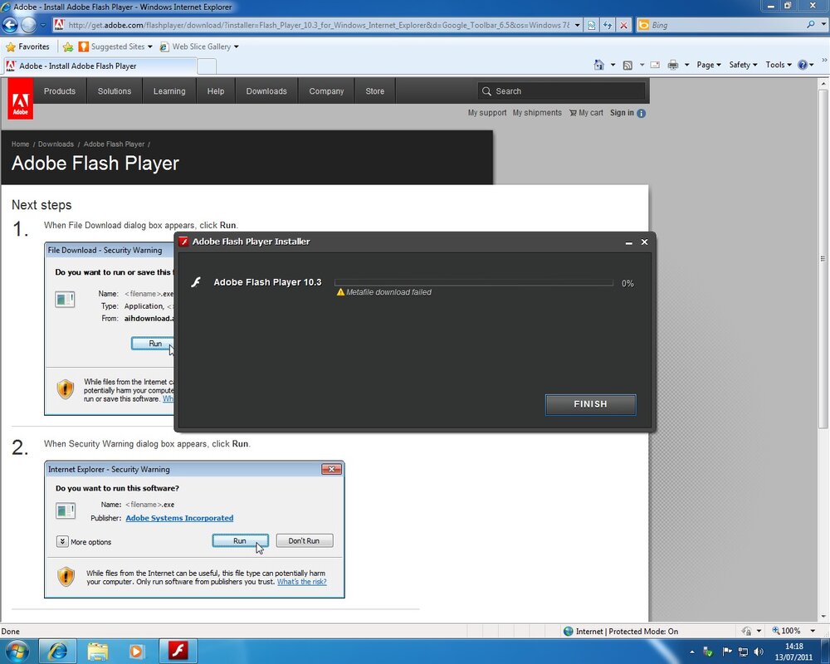
Task: Open the Products menu on the Adobe site
Action: 59,91
